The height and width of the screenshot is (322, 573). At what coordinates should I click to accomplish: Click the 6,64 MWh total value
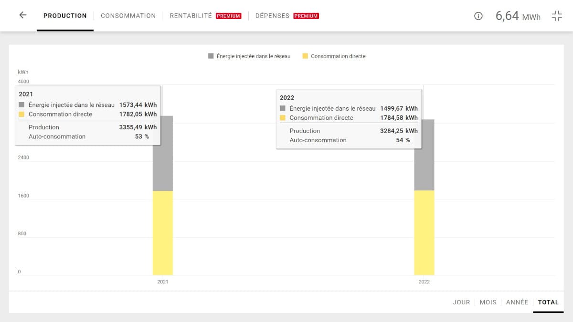click(x=518, y=16)
